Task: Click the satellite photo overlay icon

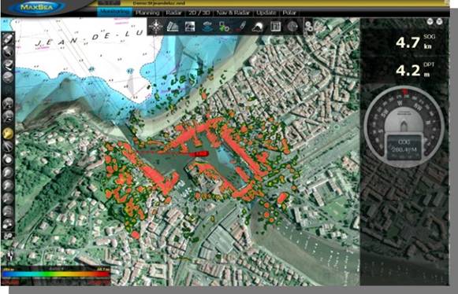Action: click(190, 27)
